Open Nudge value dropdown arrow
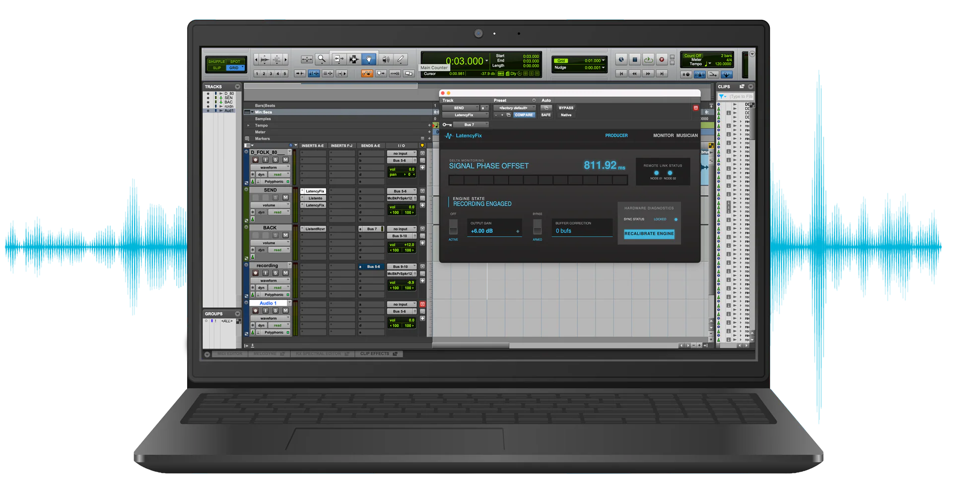 click(x=604, y=67)
